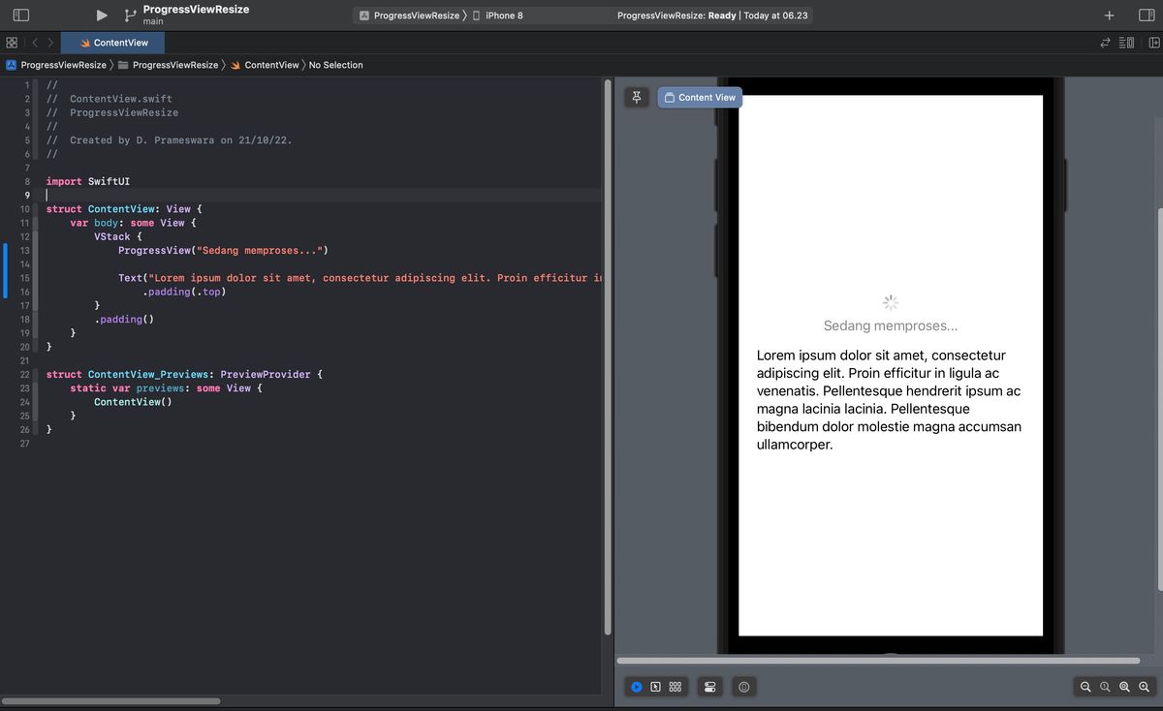Open ContentView file in jump bar
The height and width of the screenshot is (711, 1163).
pyautogui.click(x=265, y=65)
